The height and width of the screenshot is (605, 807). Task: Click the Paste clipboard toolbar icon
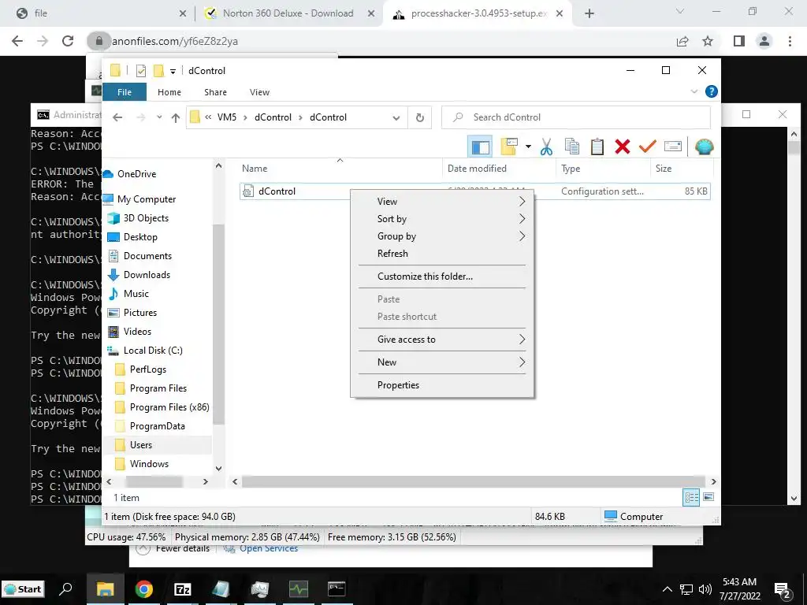[597, 147]
